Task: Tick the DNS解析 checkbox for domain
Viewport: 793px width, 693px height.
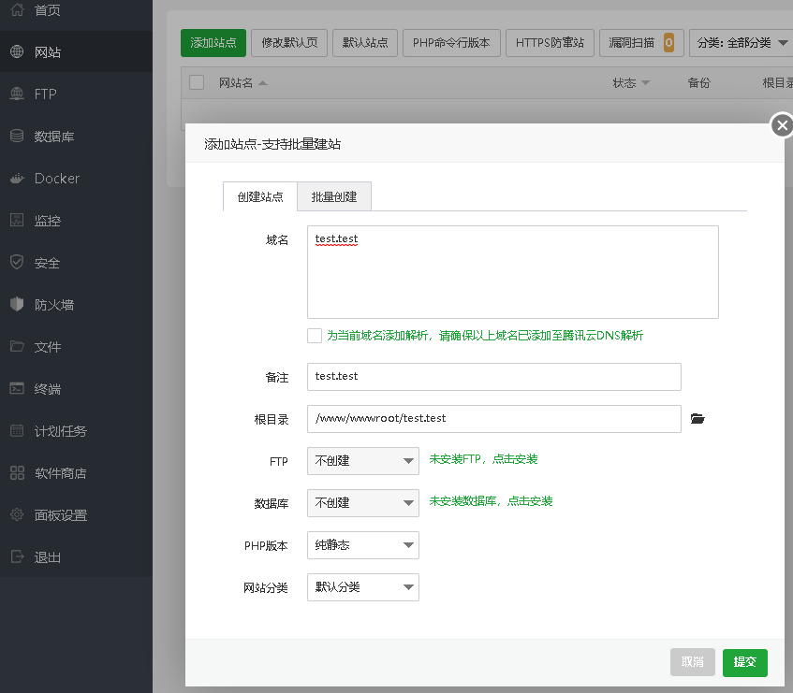Action: (315, 336)
